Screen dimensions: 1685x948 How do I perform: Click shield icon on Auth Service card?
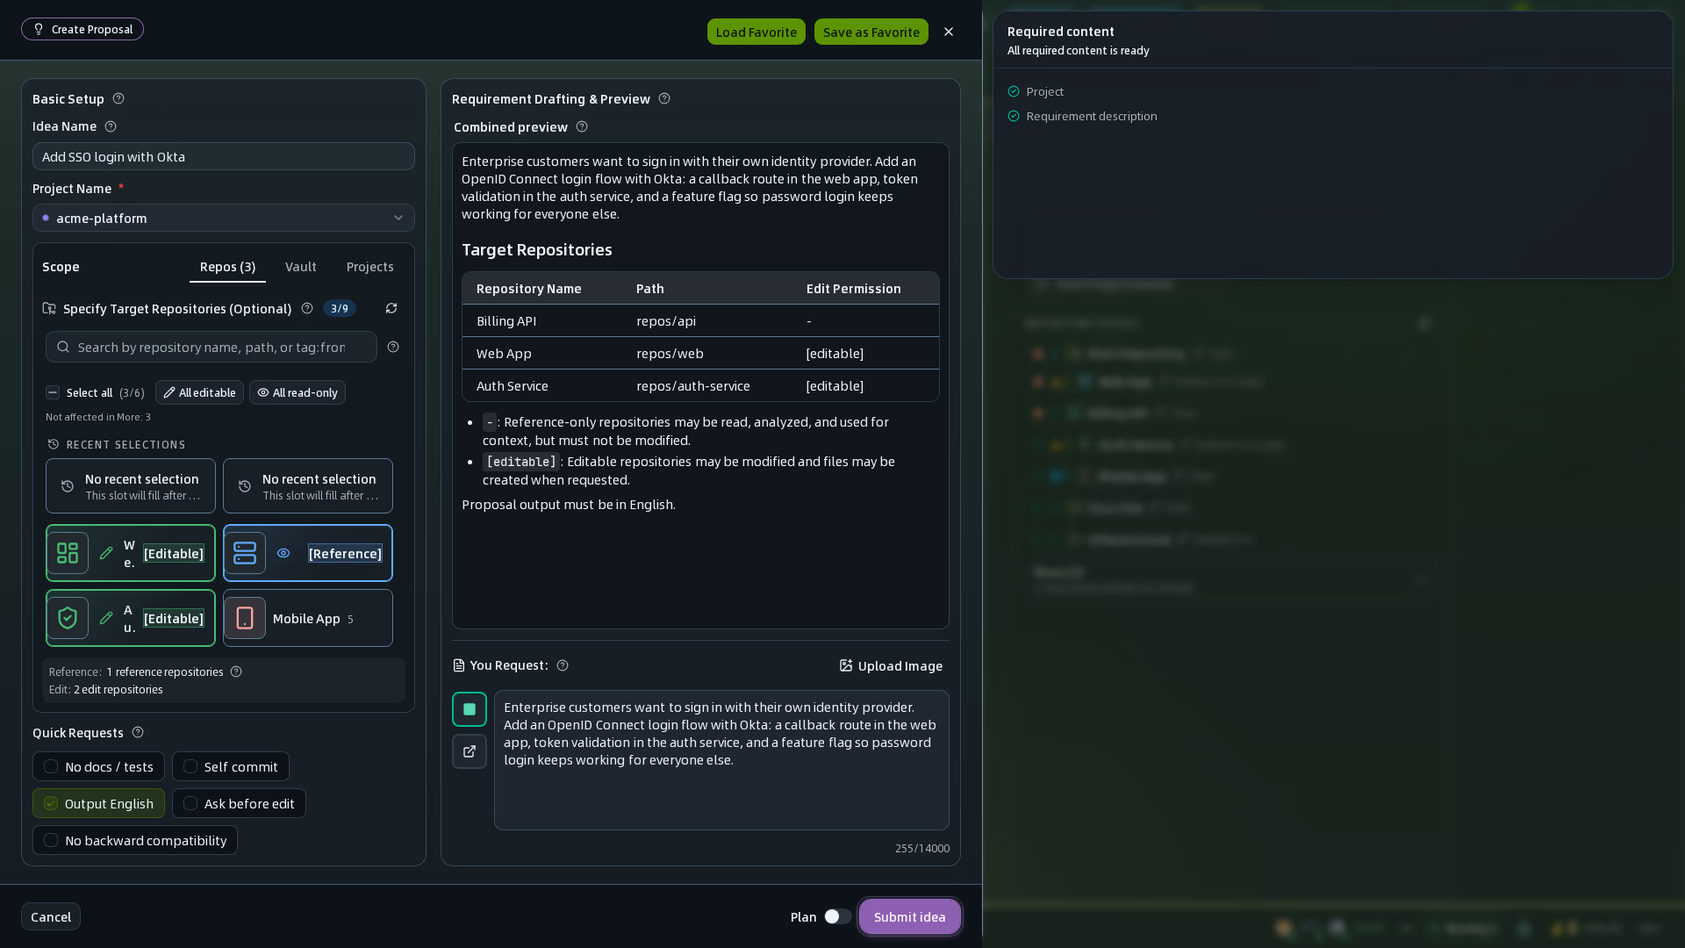(68, 618)
